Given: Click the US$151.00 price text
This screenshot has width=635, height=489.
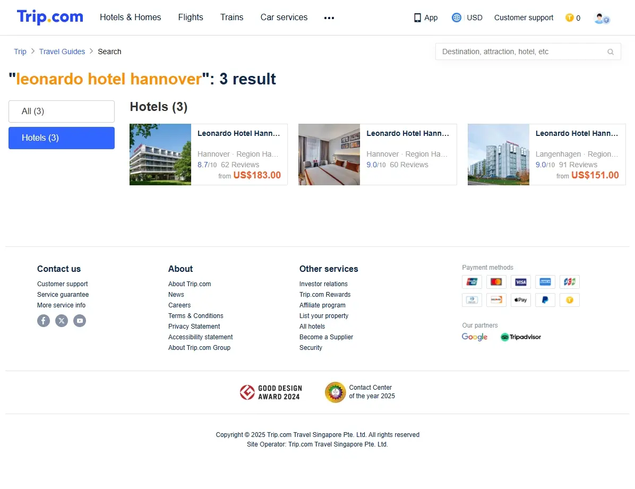Looking at the screenshot, I should pyautogui.click(x=595, y=175).
